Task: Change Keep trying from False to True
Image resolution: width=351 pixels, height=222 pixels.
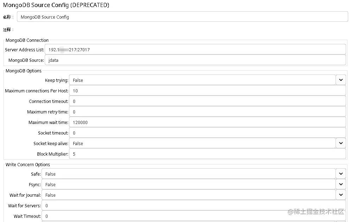Action: pyautogui.click(x=340, y=80)
